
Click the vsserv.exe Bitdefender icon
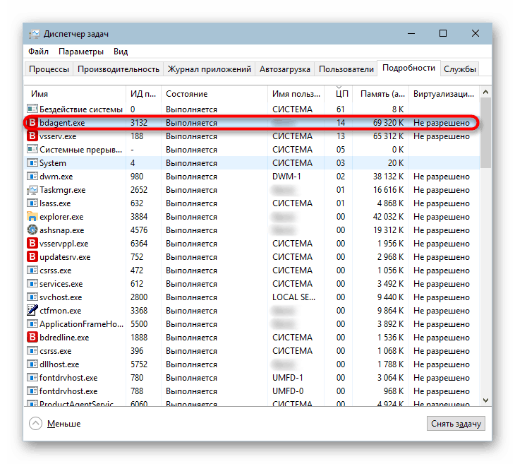pos(32,136)
